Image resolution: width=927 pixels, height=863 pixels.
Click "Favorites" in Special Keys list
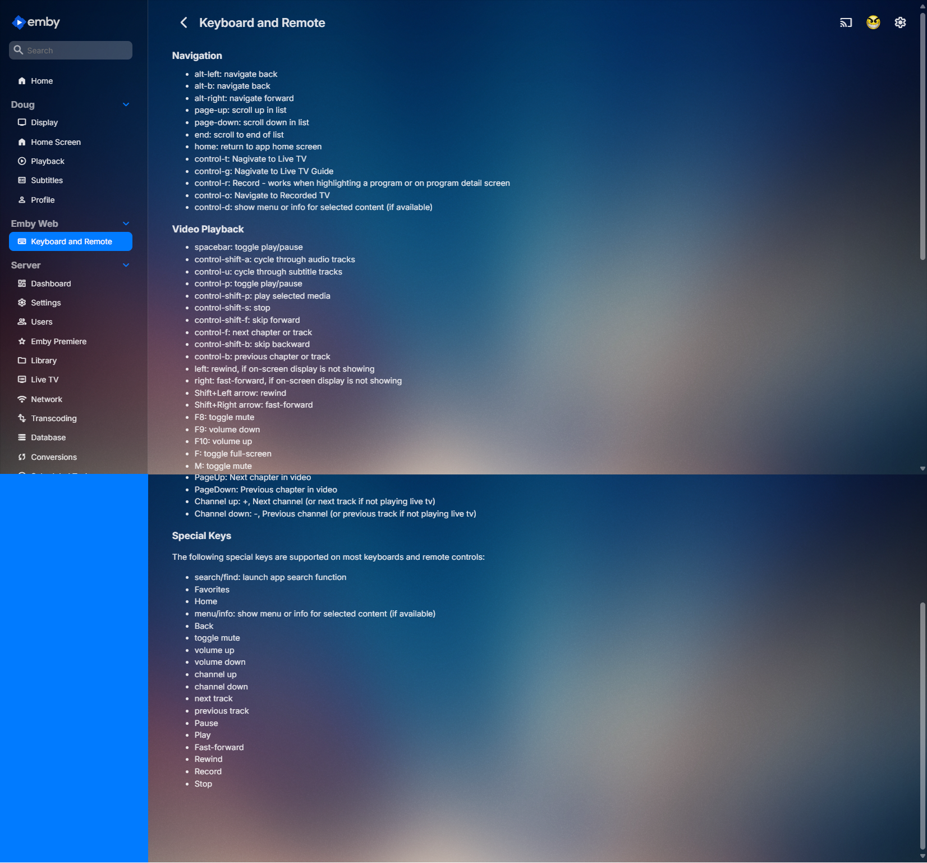tap(212, 590)
